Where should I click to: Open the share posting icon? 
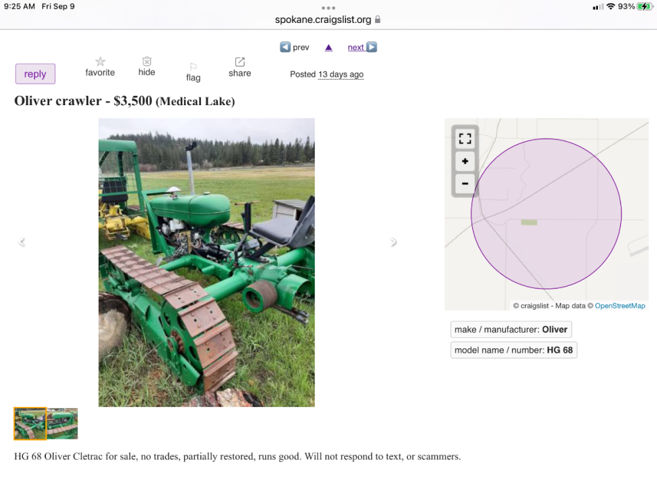pyautogui.click(x=240, y=62)
